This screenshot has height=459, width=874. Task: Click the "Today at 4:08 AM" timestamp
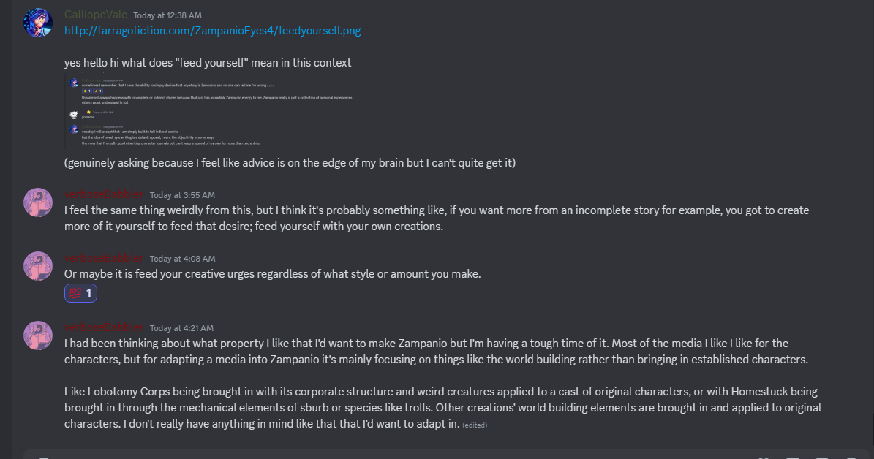coord(182,259)
